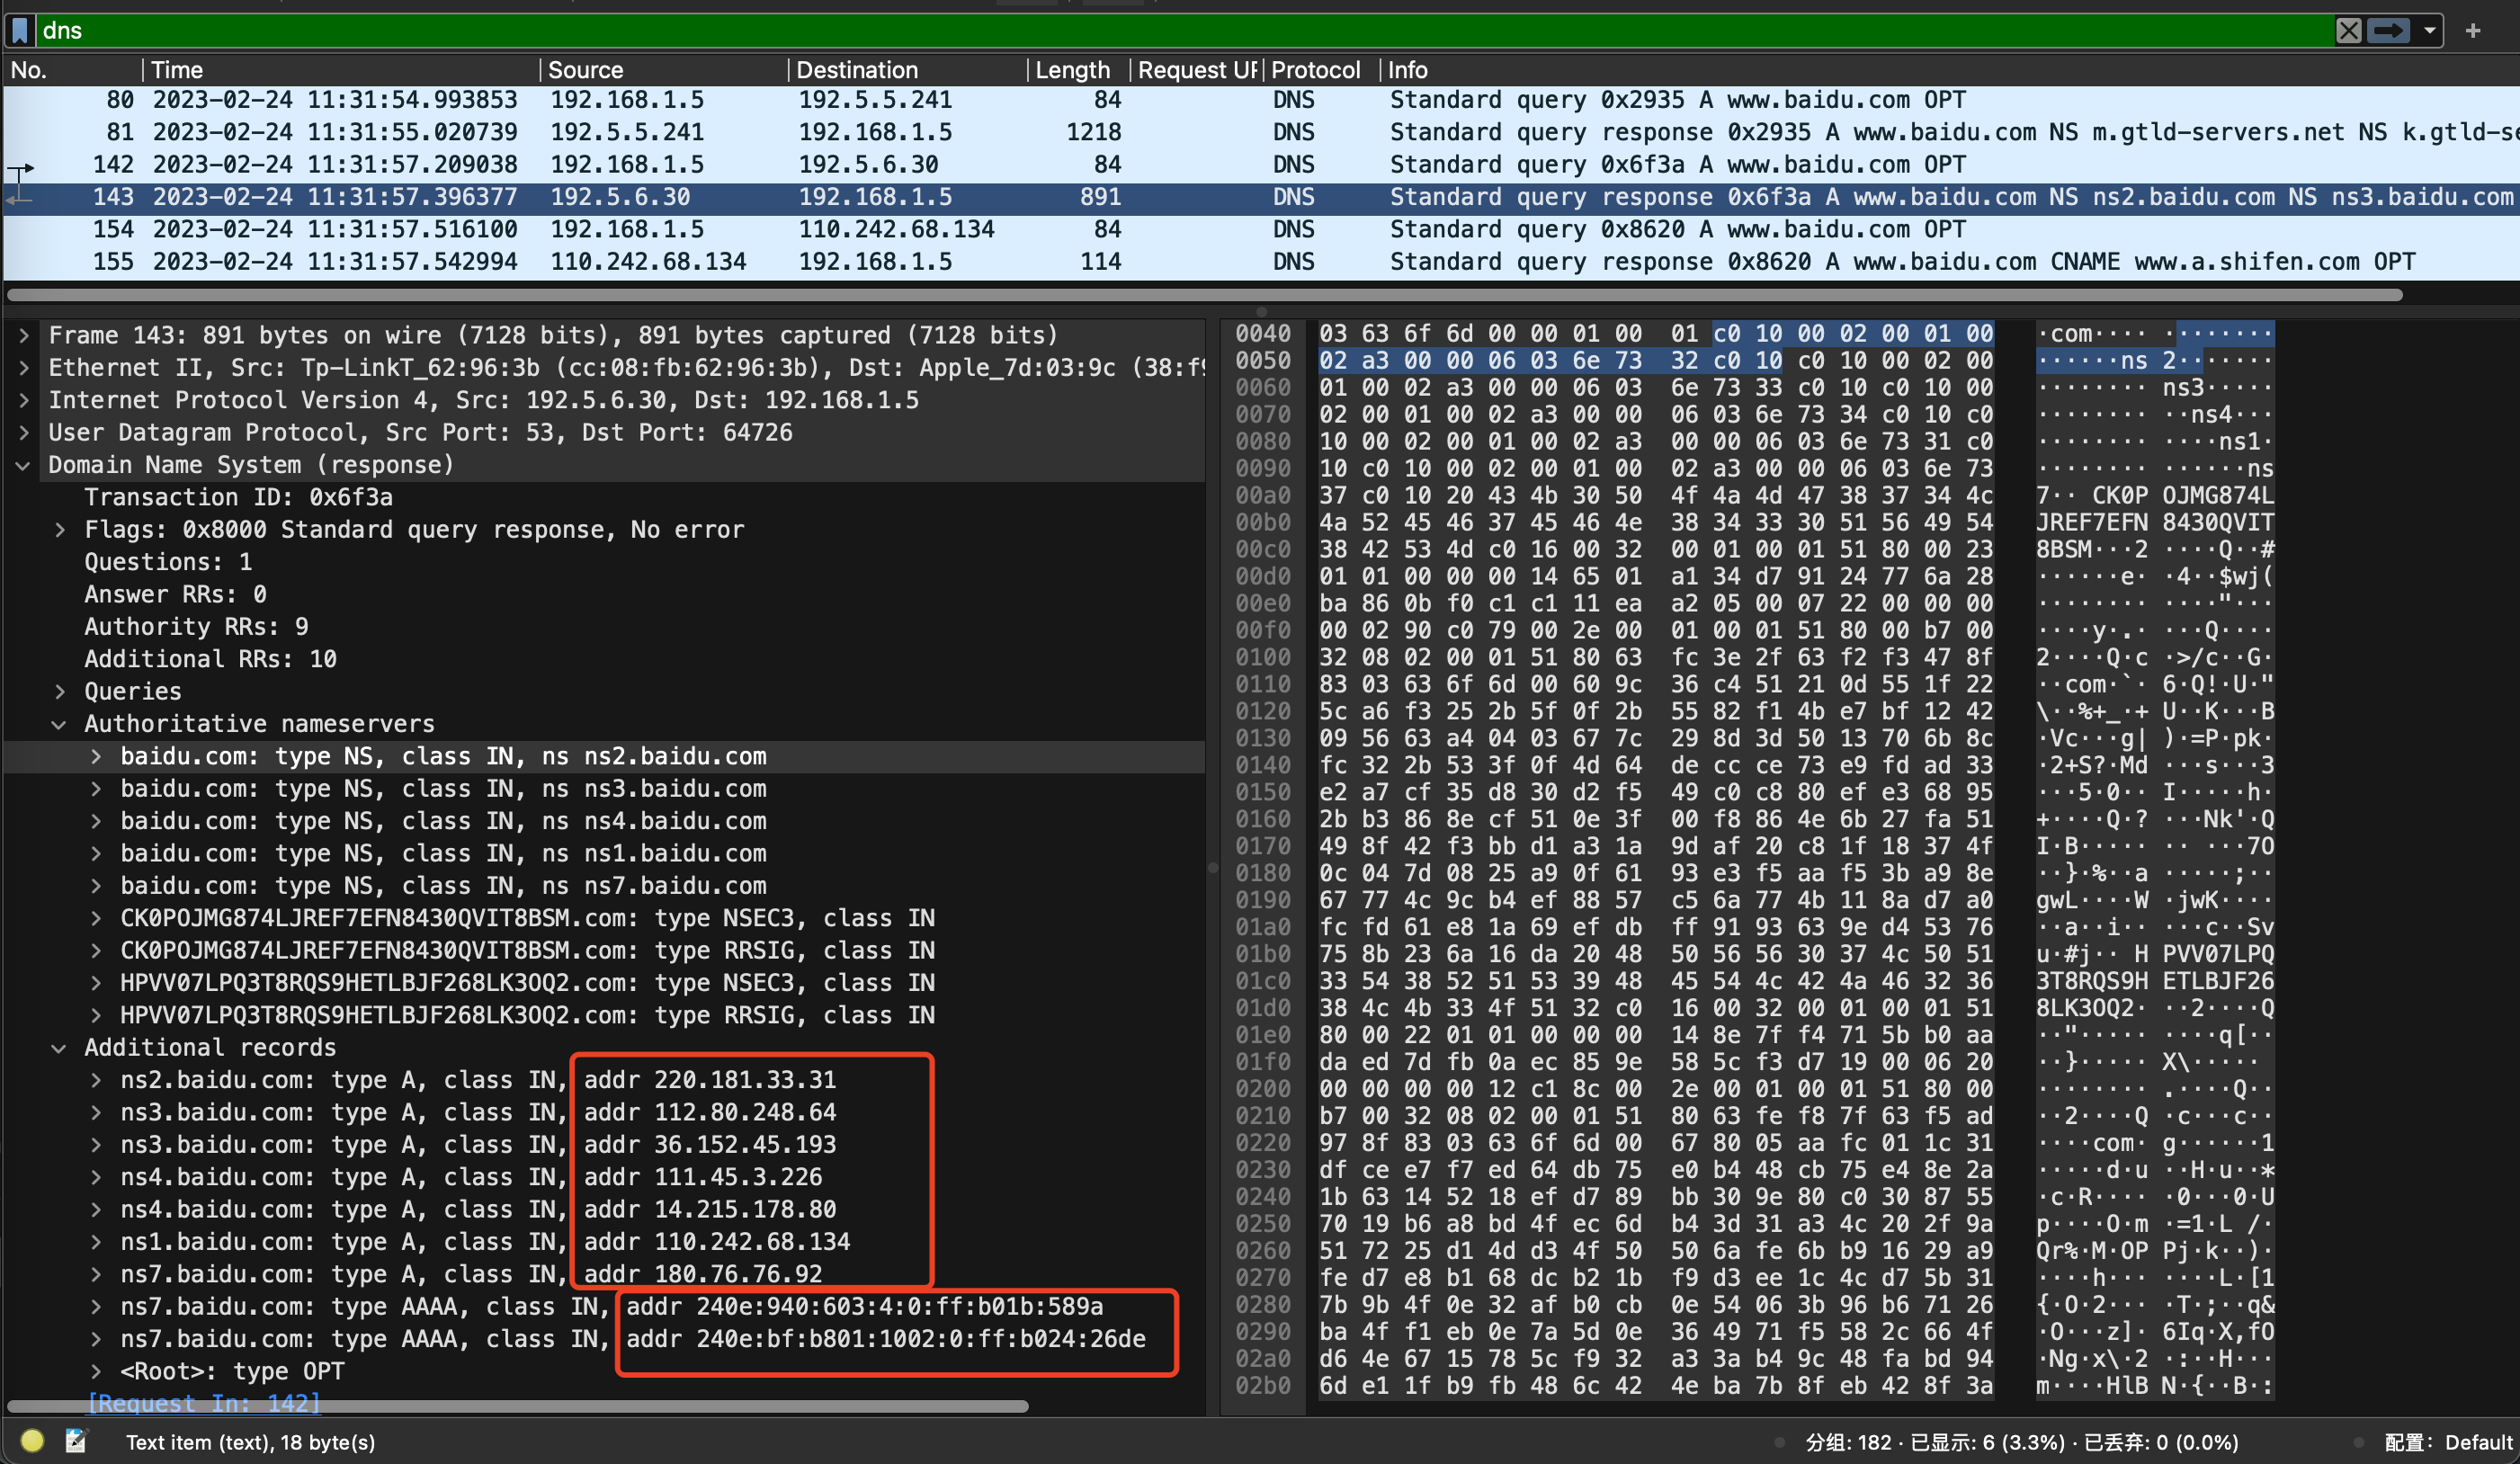Clear the dns display filter
The width and height of the screenshot is (2520, 1464).
(2348, 30)
